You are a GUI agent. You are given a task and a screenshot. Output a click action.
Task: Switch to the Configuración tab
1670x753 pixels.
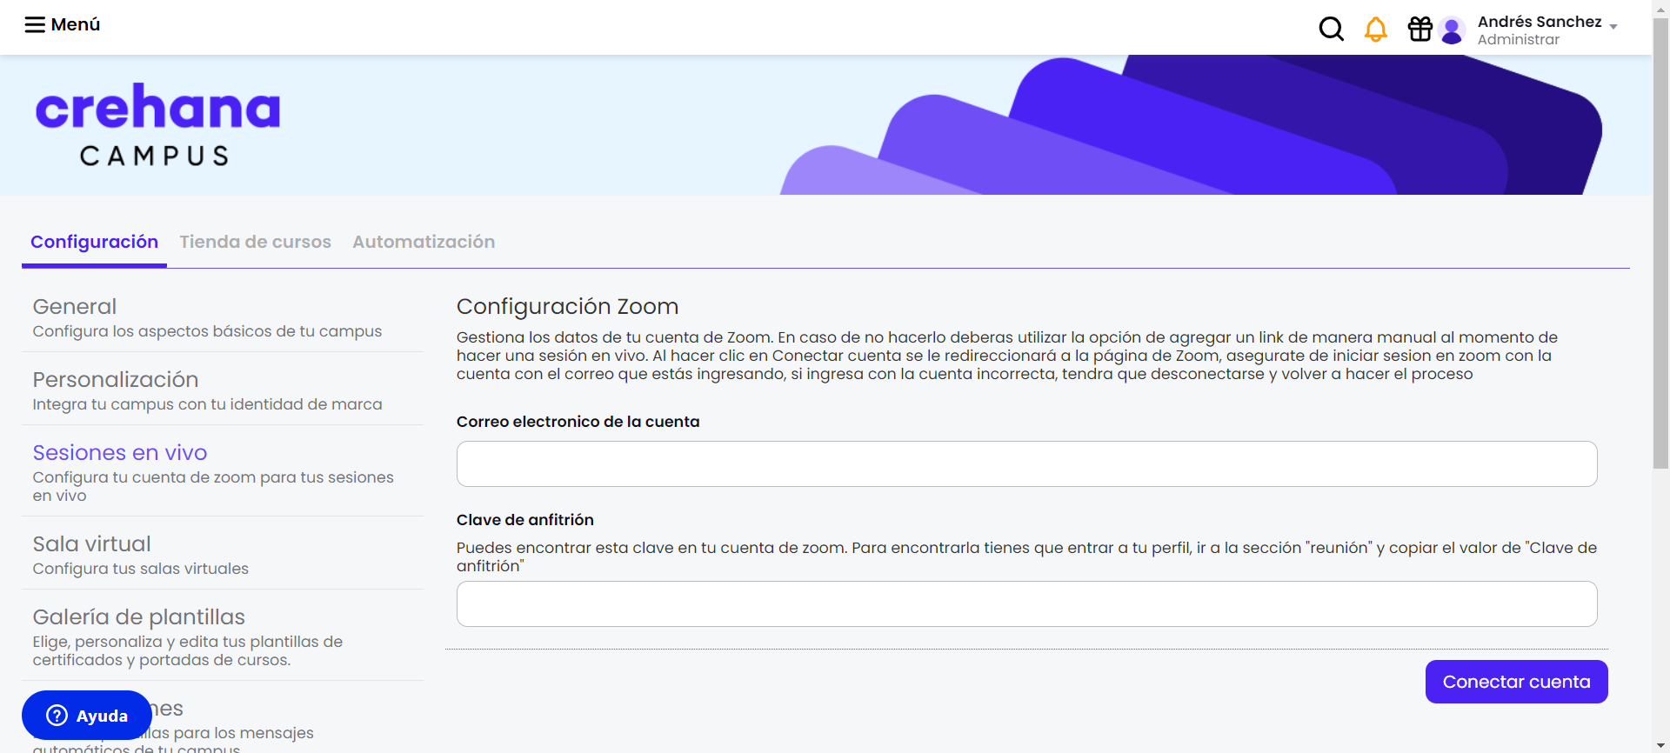[x=94, y=242]
